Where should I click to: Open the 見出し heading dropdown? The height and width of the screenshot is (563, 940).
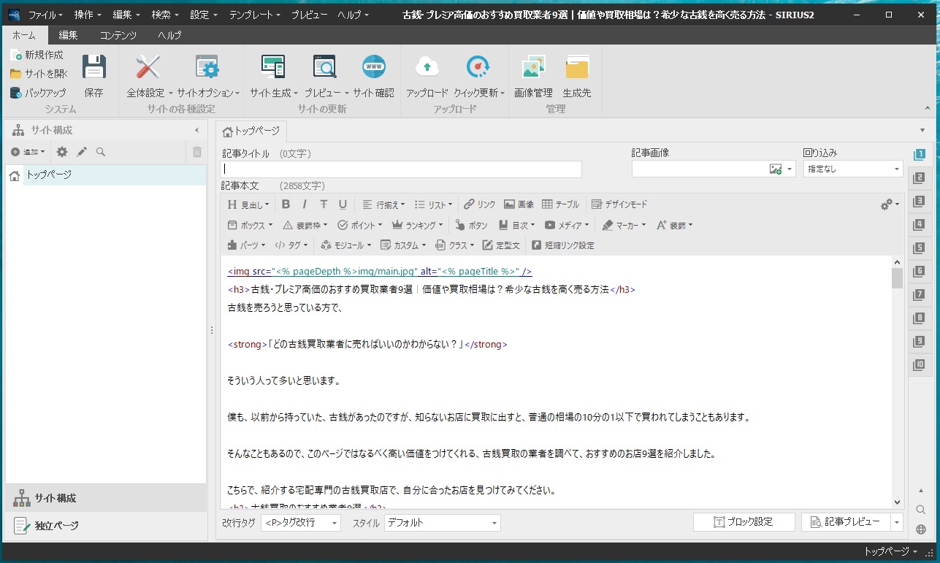tap(248, 204)
